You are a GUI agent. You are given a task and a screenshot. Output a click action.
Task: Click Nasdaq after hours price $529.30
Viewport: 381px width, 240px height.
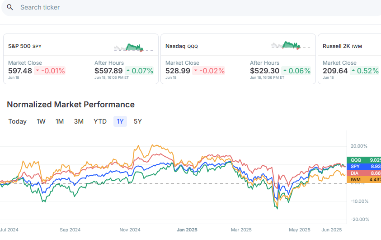point(264,71)
